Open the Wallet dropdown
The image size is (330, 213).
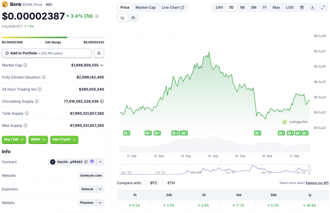(x=38, y=139)
